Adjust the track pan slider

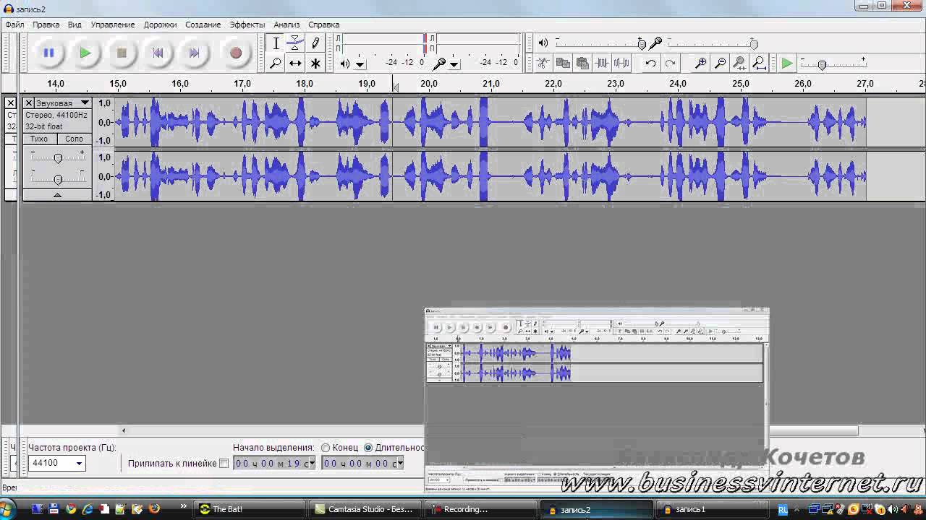pyautogui.click(x=58, y=178)
